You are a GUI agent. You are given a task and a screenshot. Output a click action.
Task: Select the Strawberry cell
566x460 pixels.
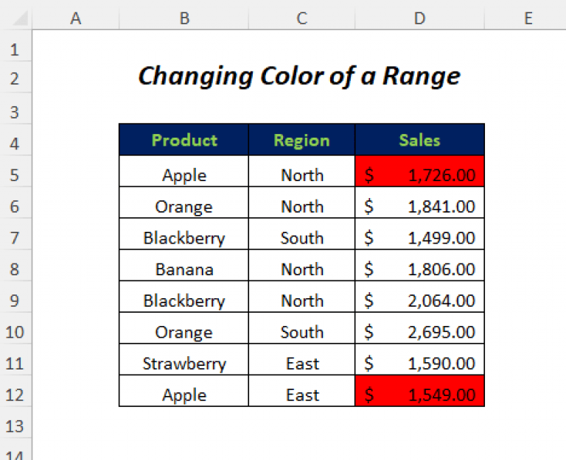(x=184, y=359)
